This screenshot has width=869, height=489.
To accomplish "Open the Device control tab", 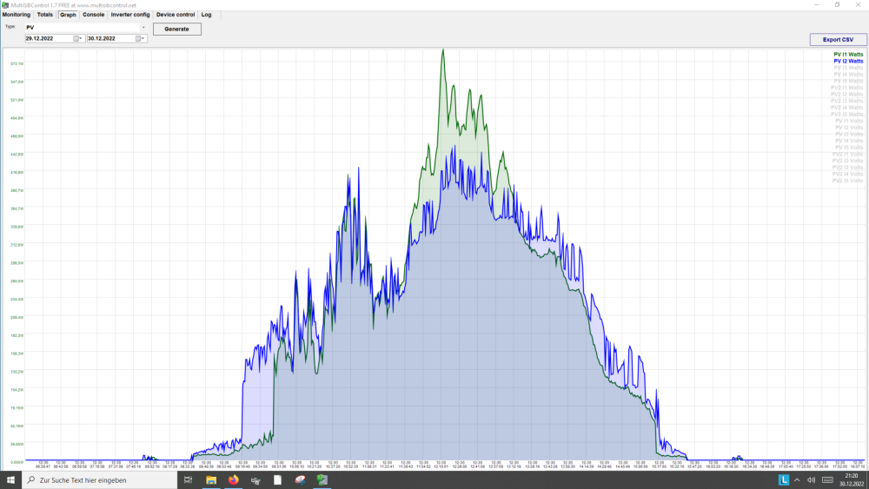I will click(176, 15).
